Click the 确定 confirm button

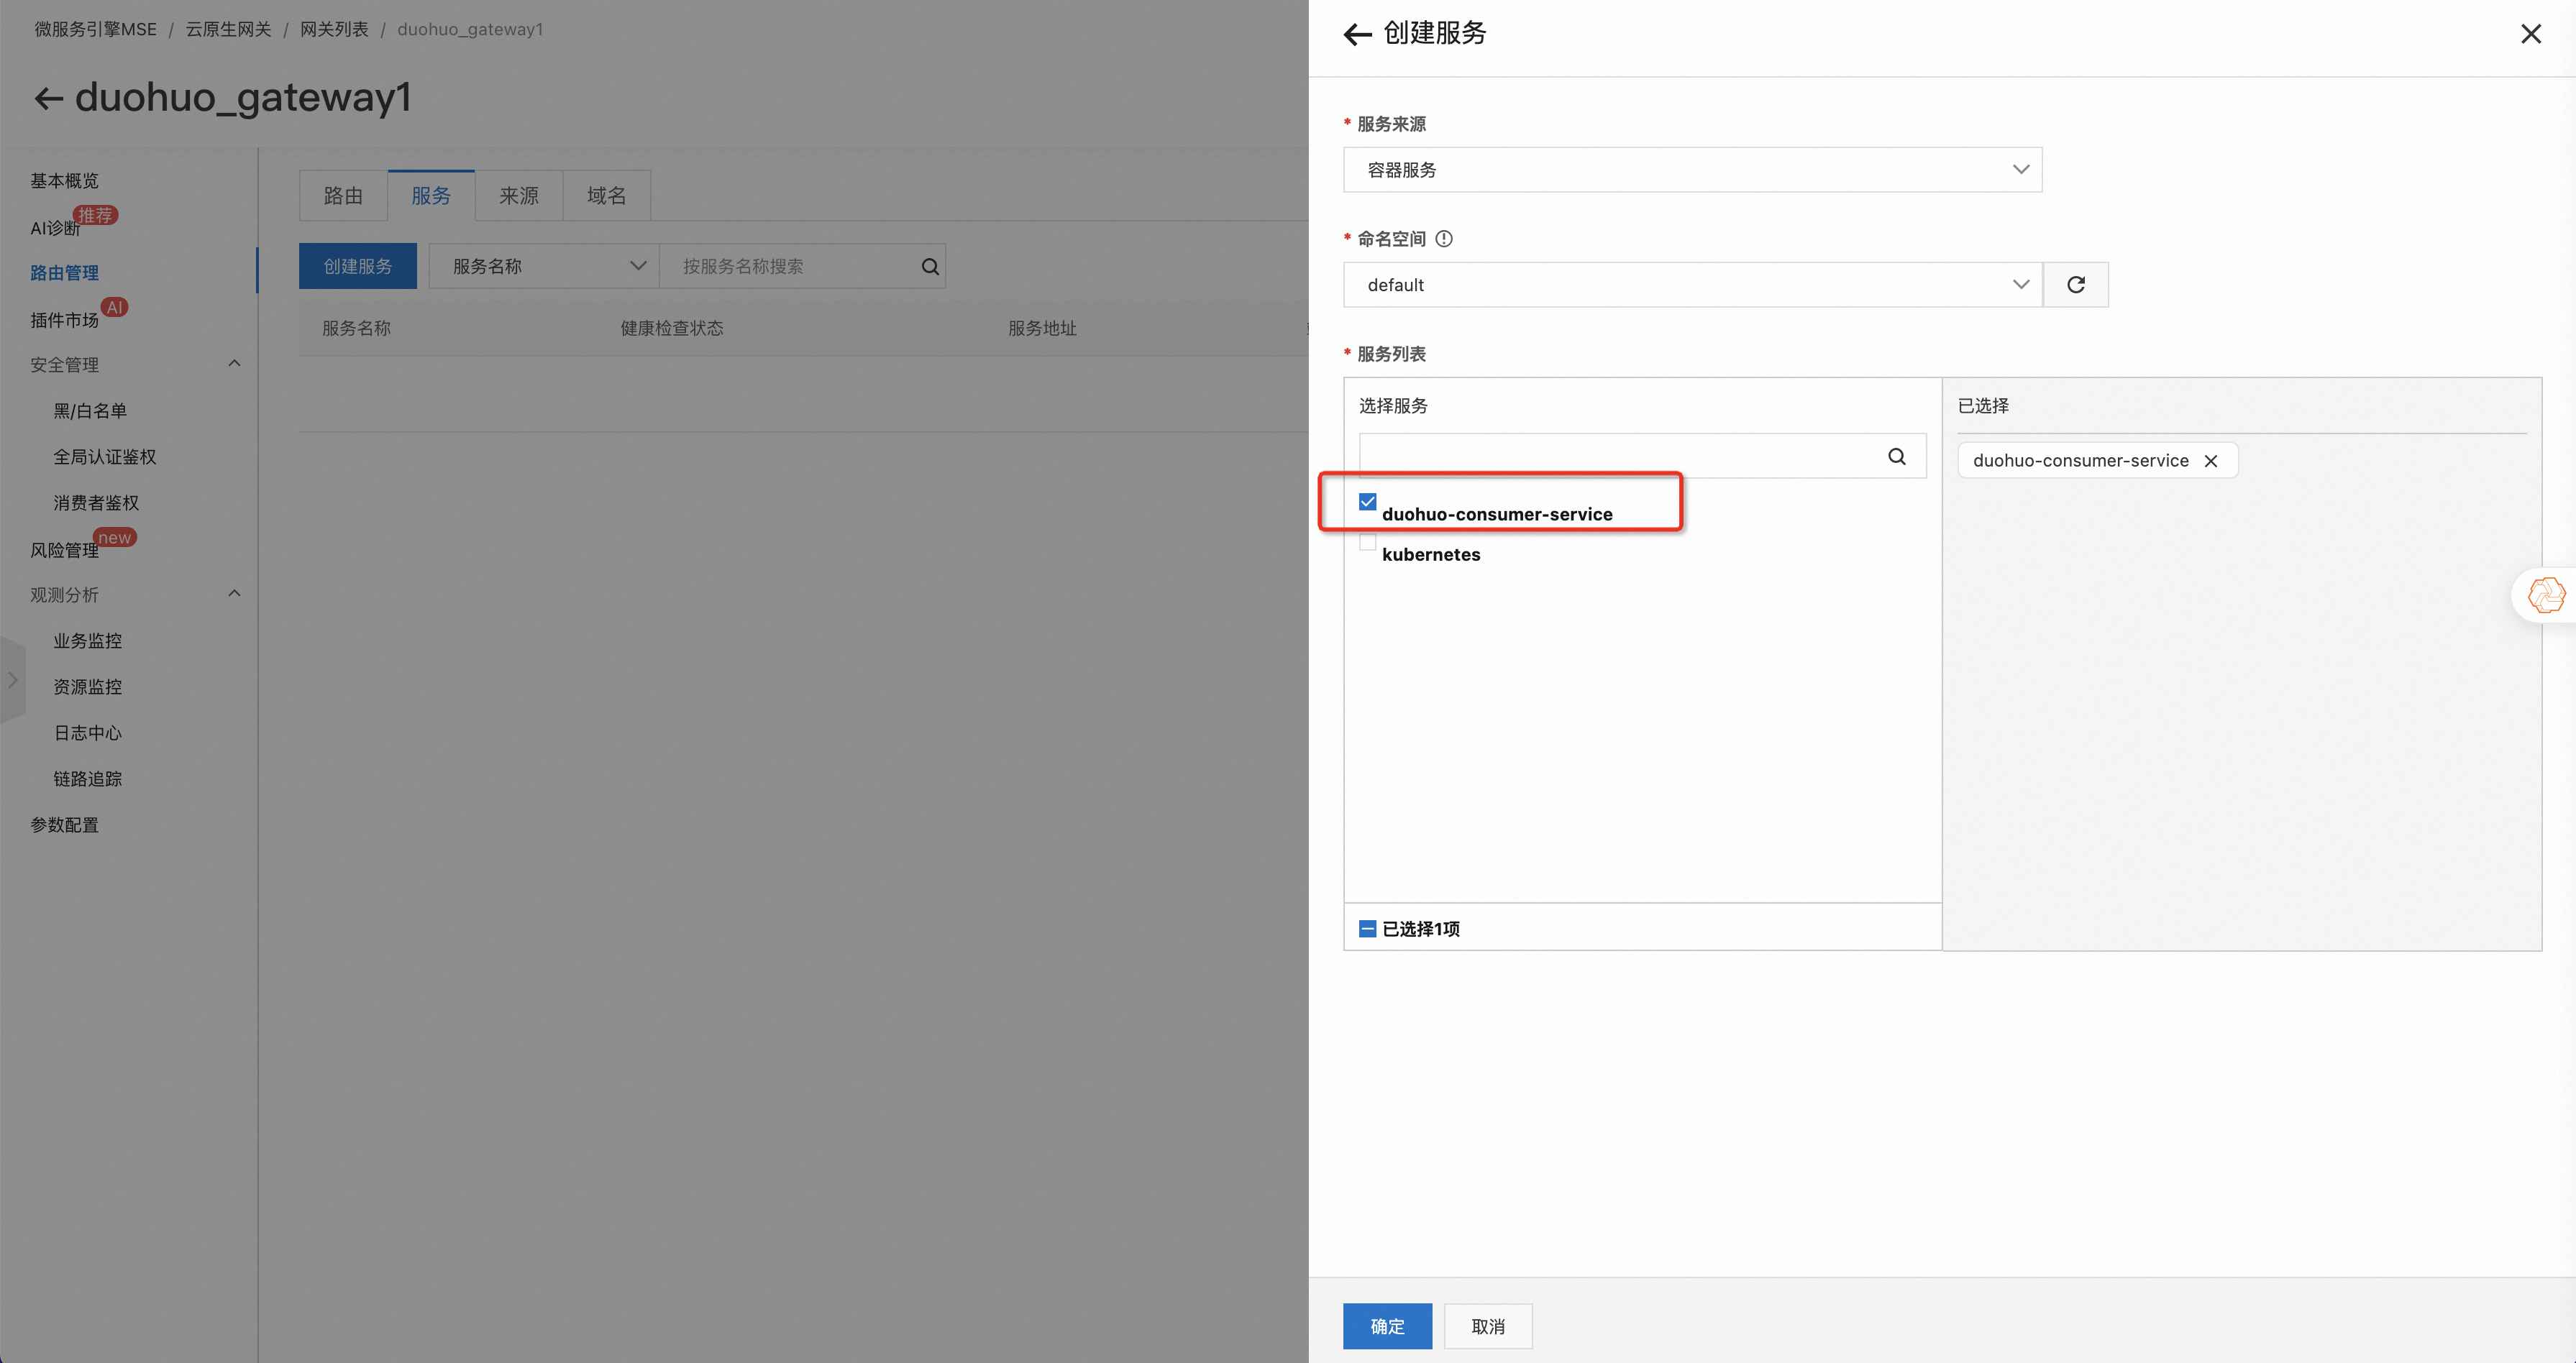1387,1326
